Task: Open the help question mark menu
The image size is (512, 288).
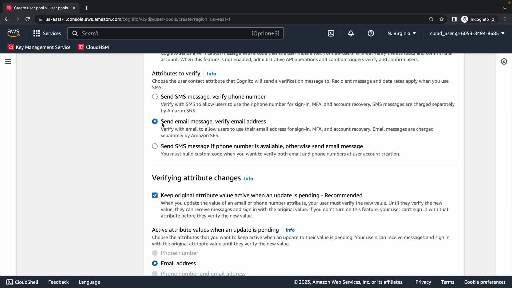Action: point(371,33)
